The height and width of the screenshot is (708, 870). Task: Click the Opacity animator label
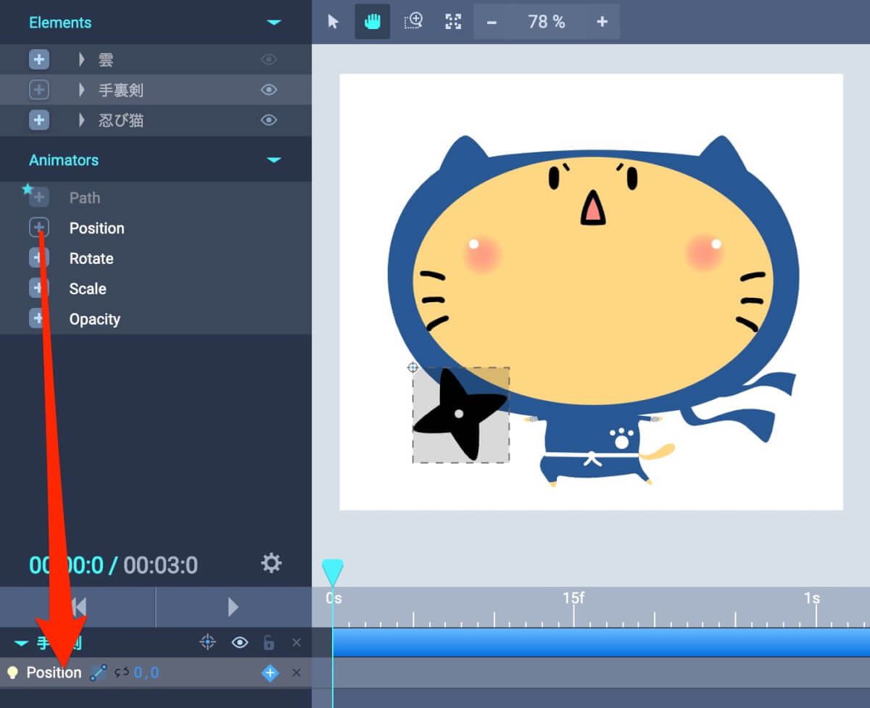pyautogui.click(x=95, y=320)
